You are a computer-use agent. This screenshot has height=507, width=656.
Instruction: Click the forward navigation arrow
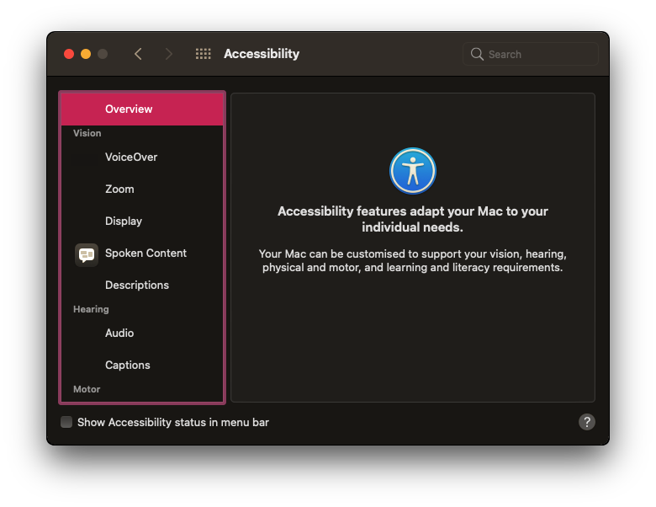(168, 54)
